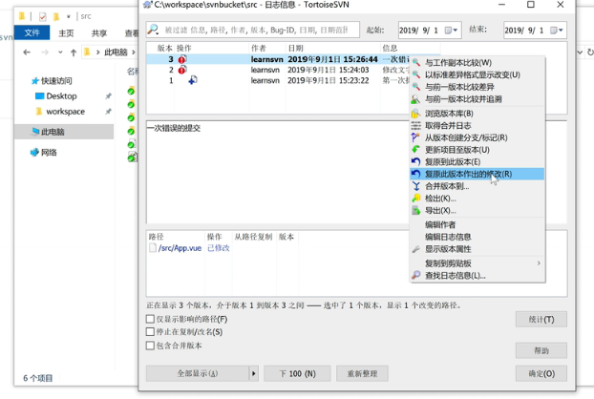Click the 作者 column header
The width and height of the screenshot is (594, 399).
pyautogui.click(x=267, y=48)
